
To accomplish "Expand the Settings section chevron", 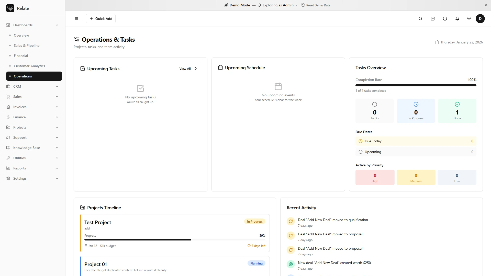I will pos(57,178).
